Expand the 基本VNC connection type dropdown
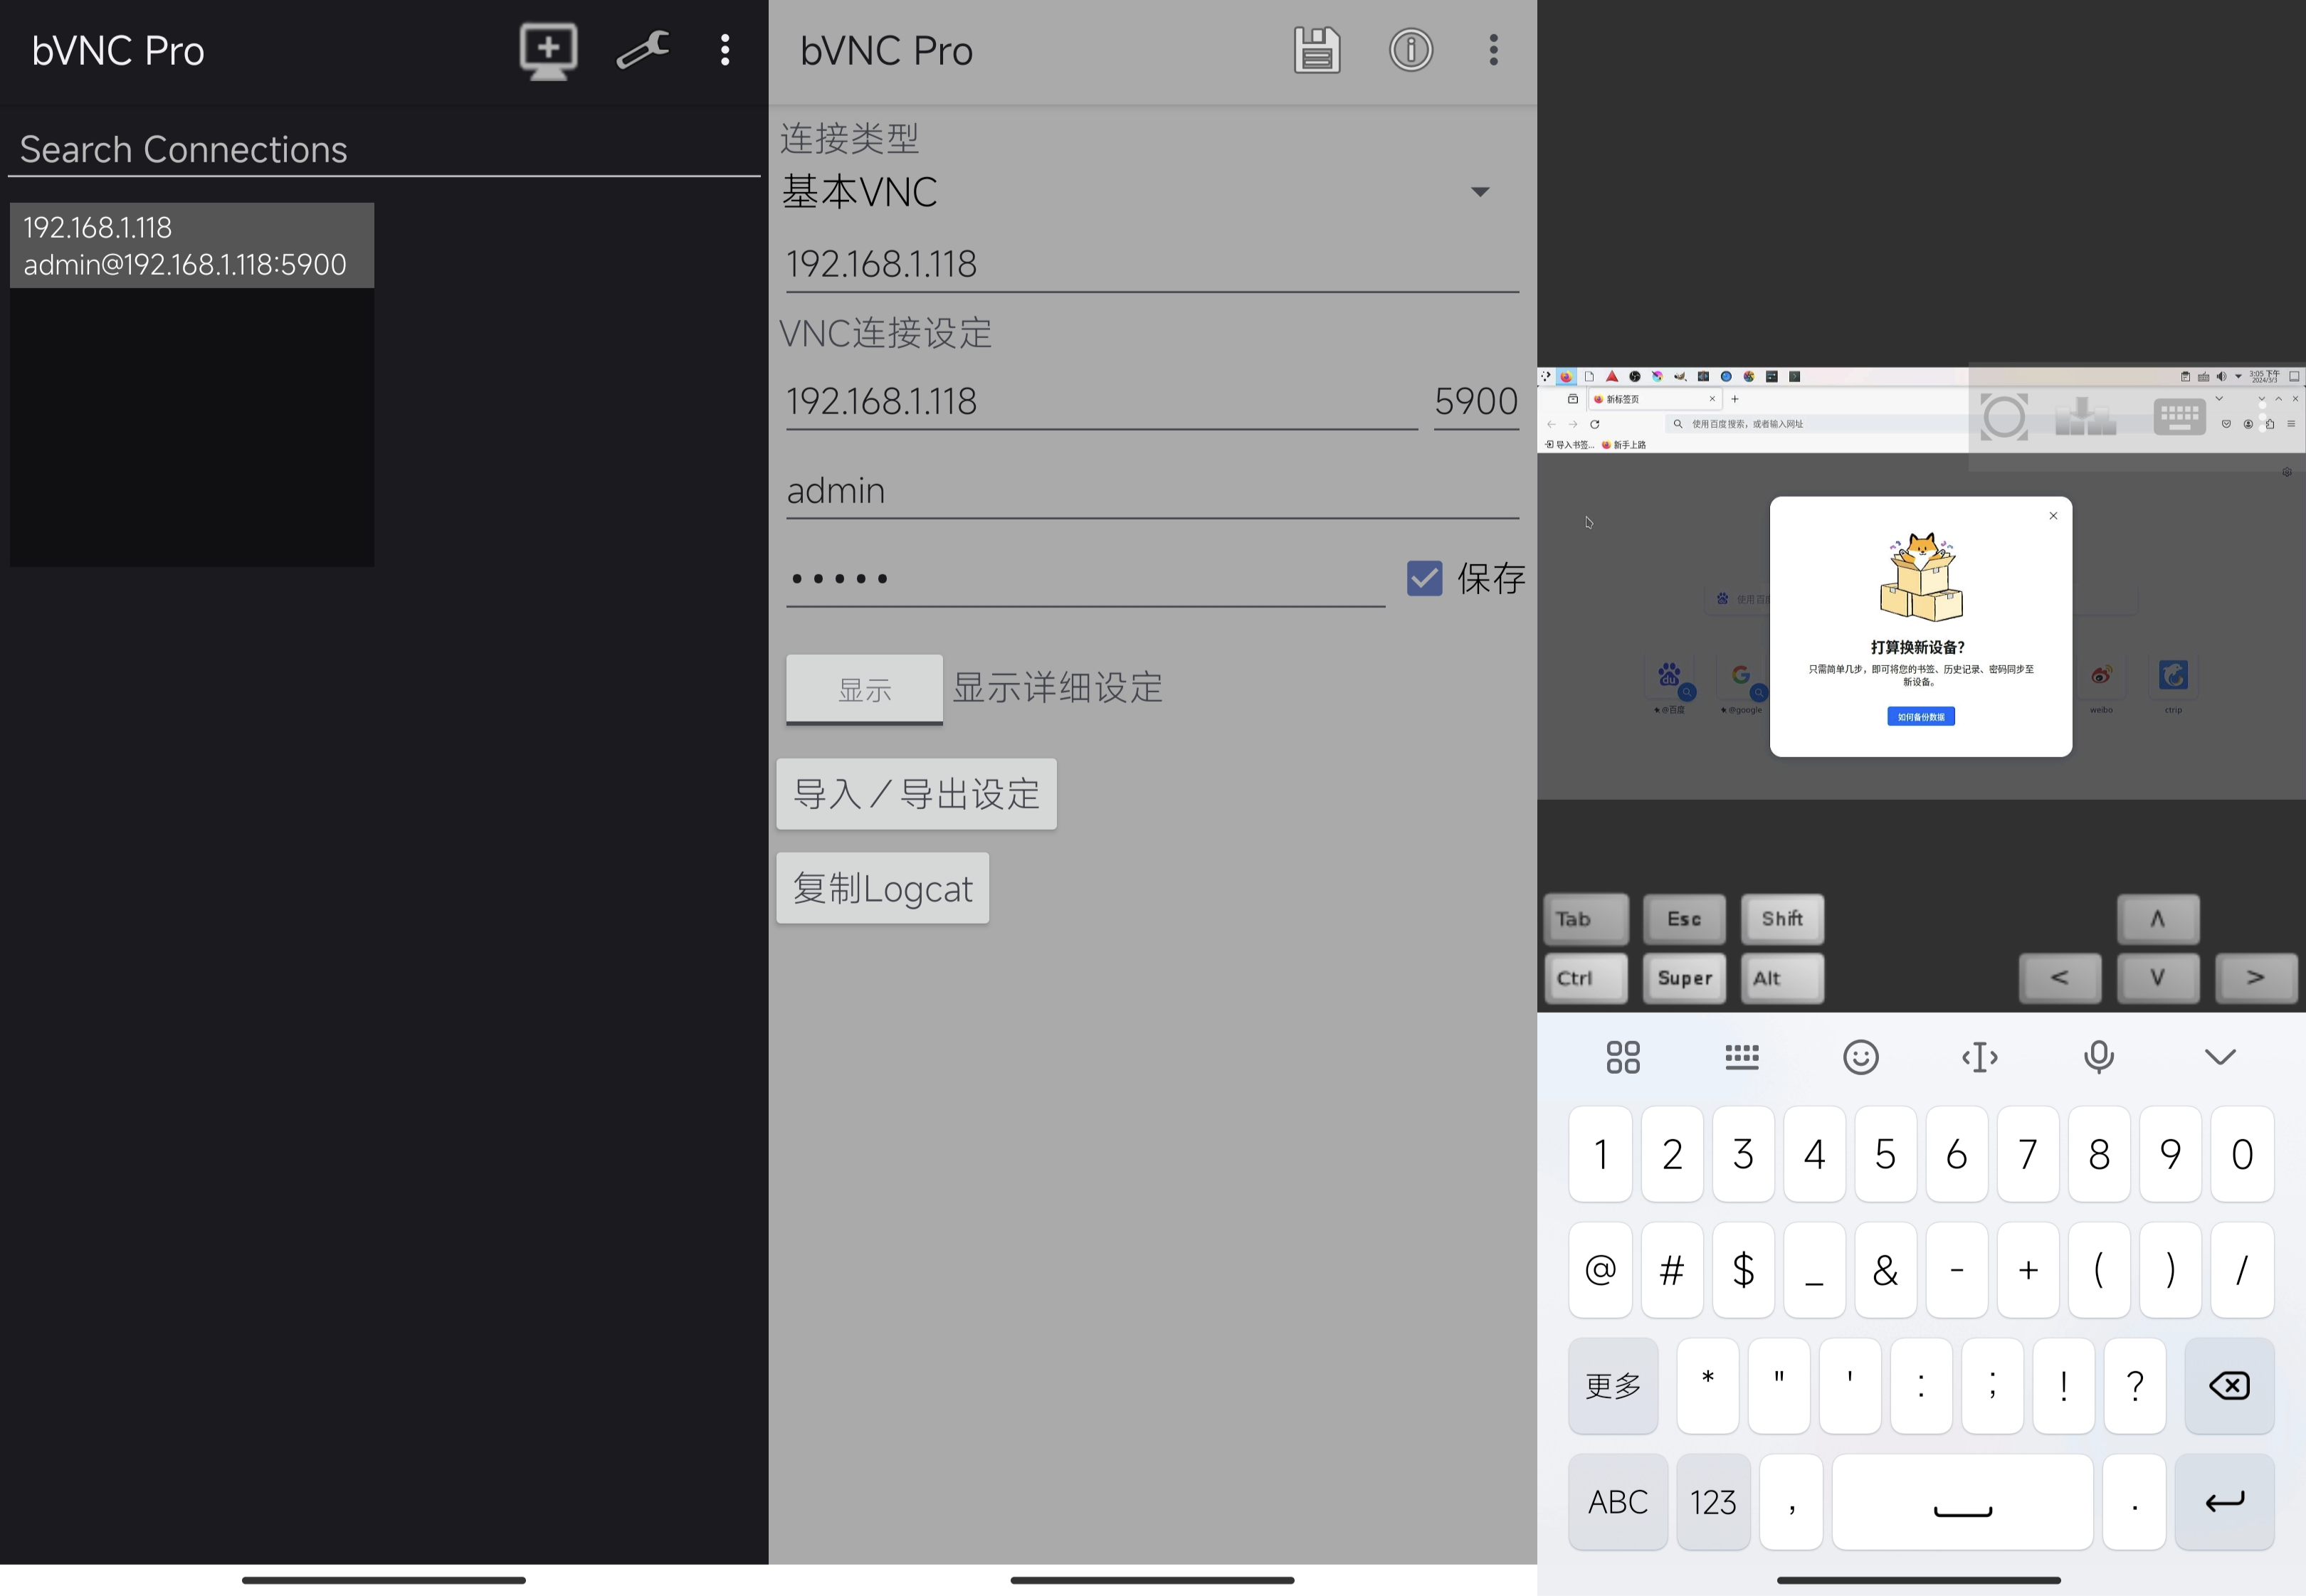Screen dimensions: 2306x1596 click(1479, 191)
